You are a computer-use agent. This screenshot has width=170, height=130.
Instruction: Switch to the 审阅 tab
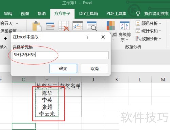pos(8,14)
